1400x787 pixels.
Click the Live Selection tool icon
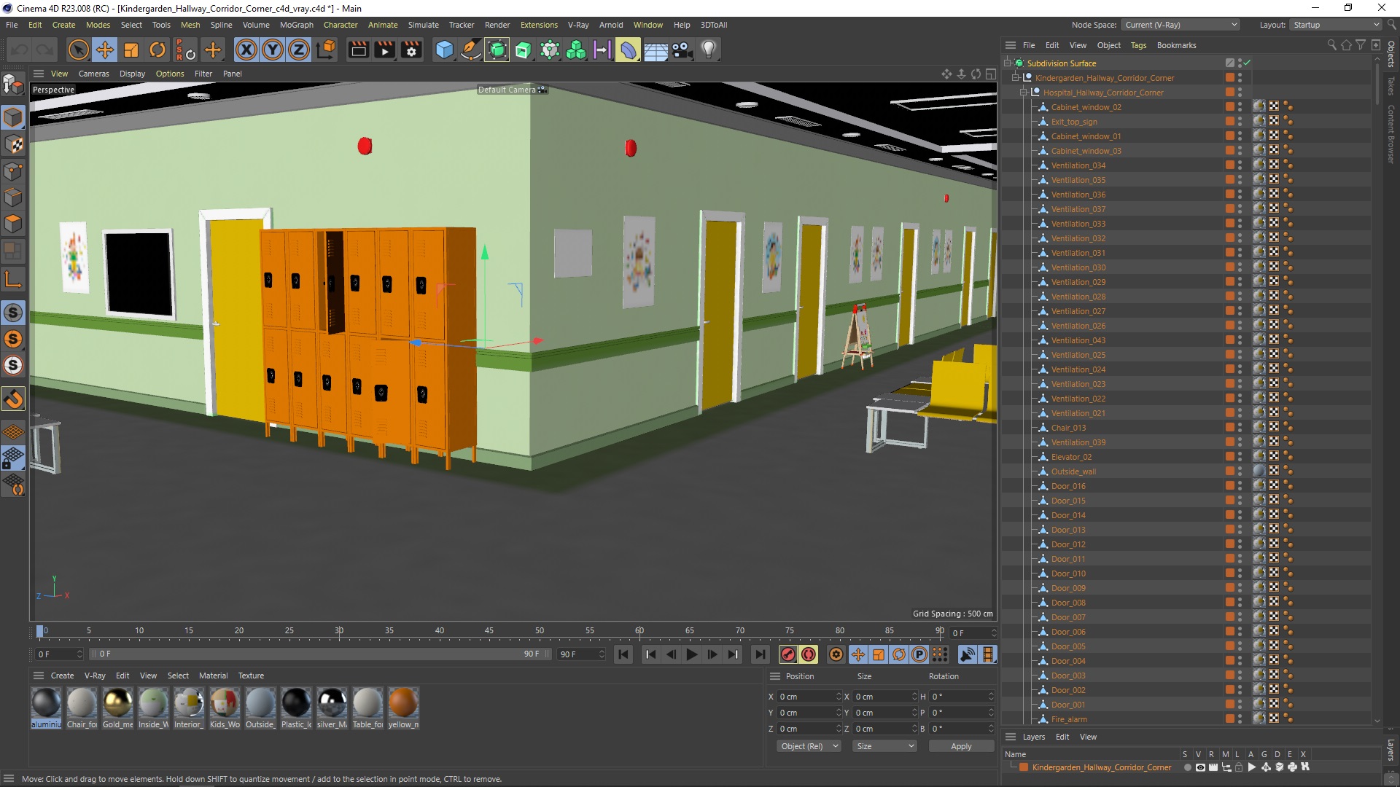click(76, 49)
